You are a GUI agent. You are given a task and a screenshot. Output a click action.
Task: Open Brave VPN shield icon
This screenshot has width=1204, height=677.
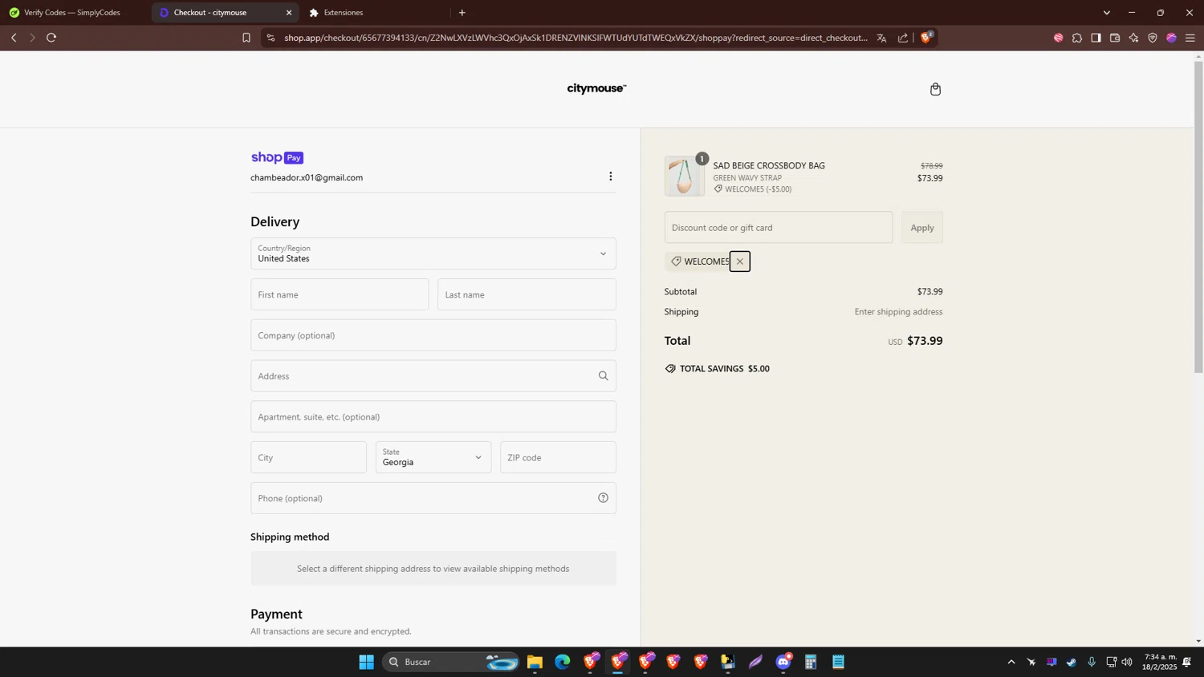(x=1153, y=38)
